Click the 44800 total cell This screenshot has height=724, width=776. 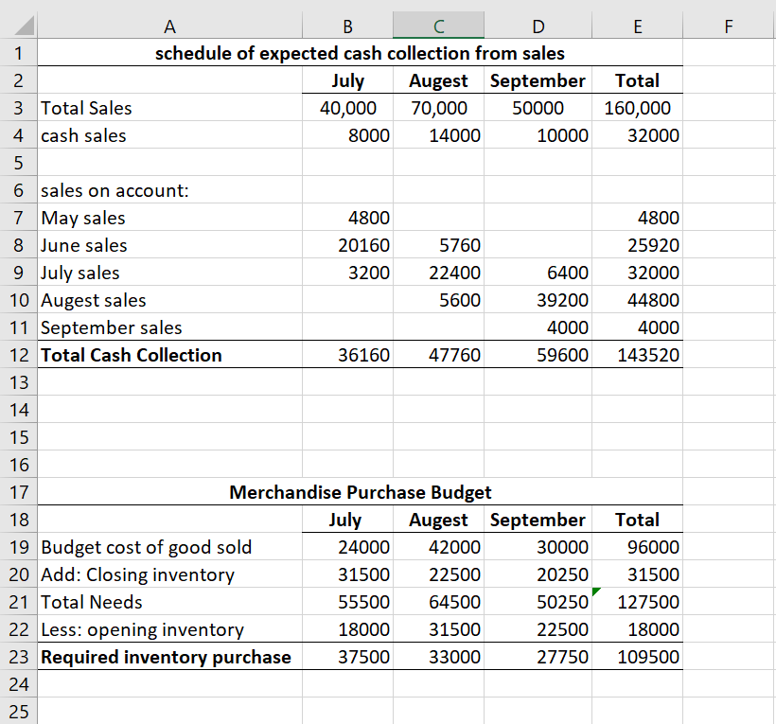(x=638, y=300)
